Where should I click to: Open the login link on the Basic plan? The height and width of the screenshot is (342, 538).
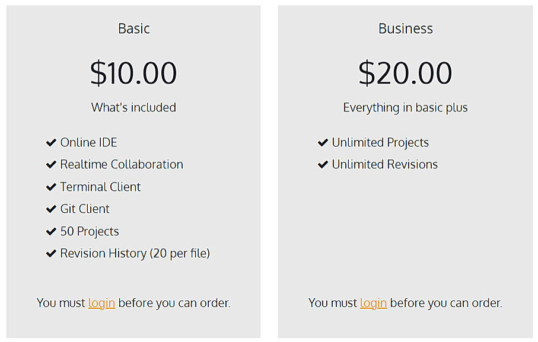tap(101, 303)
